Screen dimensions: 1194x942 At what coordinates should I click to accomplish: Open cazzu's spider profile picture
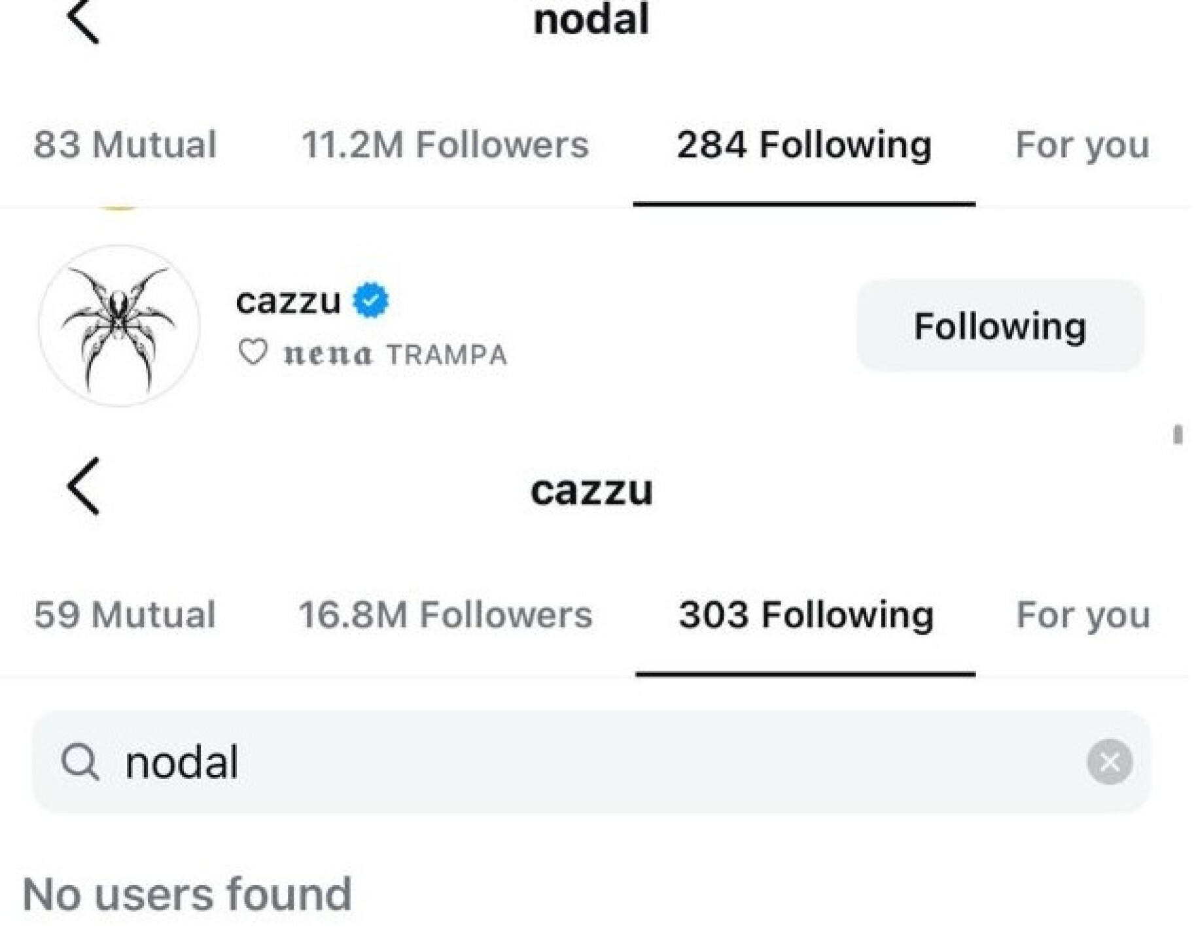pos(119,326)
